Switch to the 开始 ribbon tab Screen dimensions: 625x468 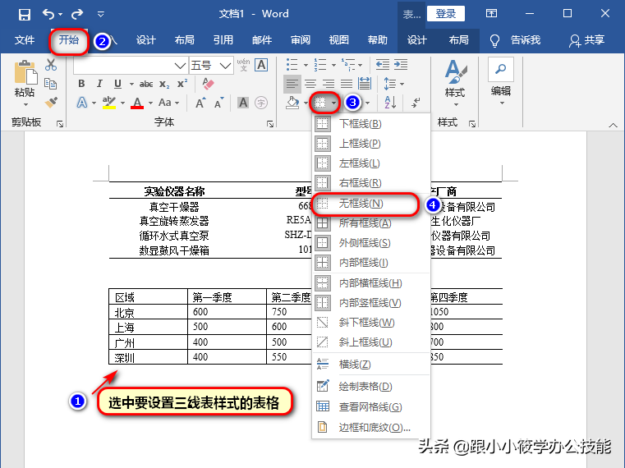pos(69,40)
